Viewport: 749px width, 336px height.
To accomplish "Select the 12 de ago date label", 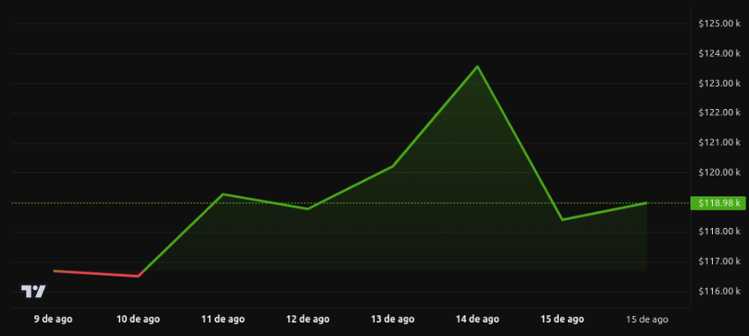I will 307,319.
